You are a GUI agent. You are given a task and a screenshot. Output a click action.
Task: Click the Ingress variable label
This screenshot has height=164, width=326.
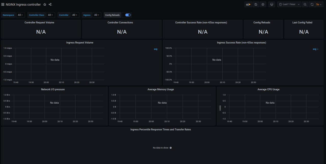[87, 15]
